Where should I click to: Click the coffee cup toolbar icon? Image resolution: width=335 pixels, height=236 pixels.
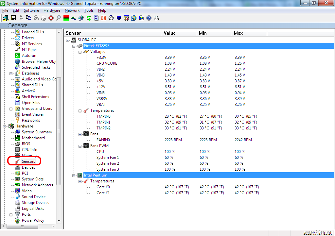[156, 18]
